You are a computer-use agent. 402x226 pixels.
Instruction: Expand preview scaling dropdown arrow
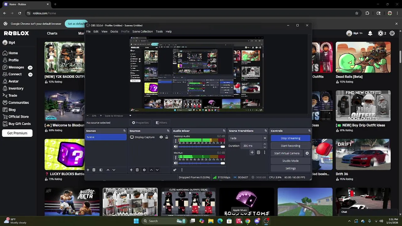pos(130,116)
